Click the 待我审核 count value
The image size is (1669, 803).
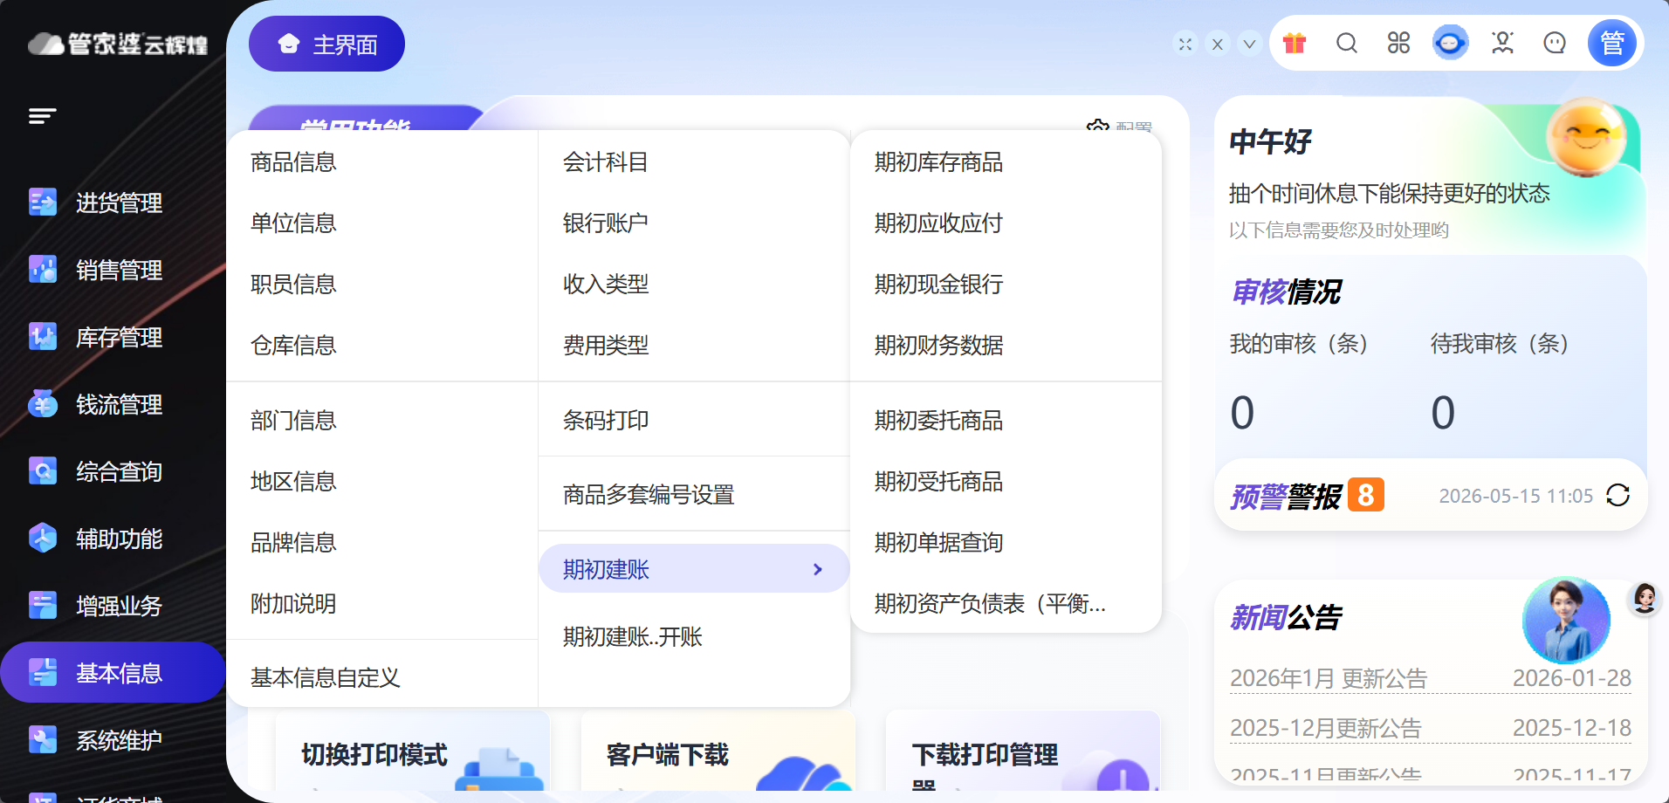click(1443, 413)
